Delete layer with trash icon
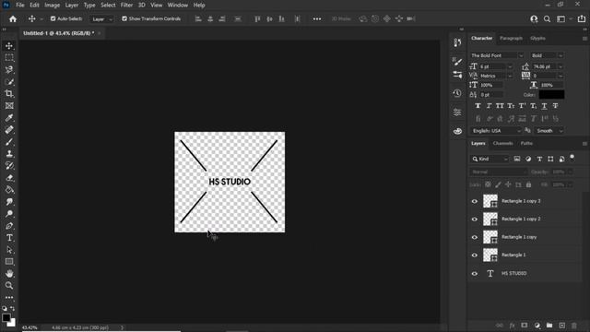 [574, 326]
